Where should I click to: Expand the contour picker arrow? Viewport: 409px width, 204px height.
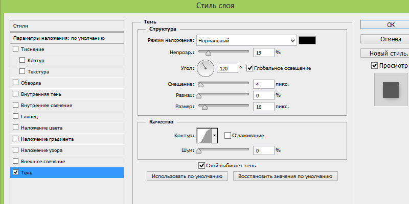[x=215, y=135]
